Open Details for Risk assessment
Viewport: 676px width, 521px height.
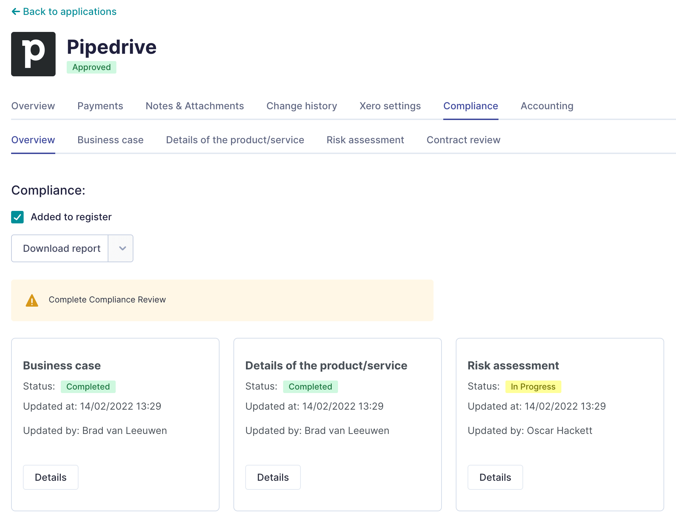tap(495, 477)
